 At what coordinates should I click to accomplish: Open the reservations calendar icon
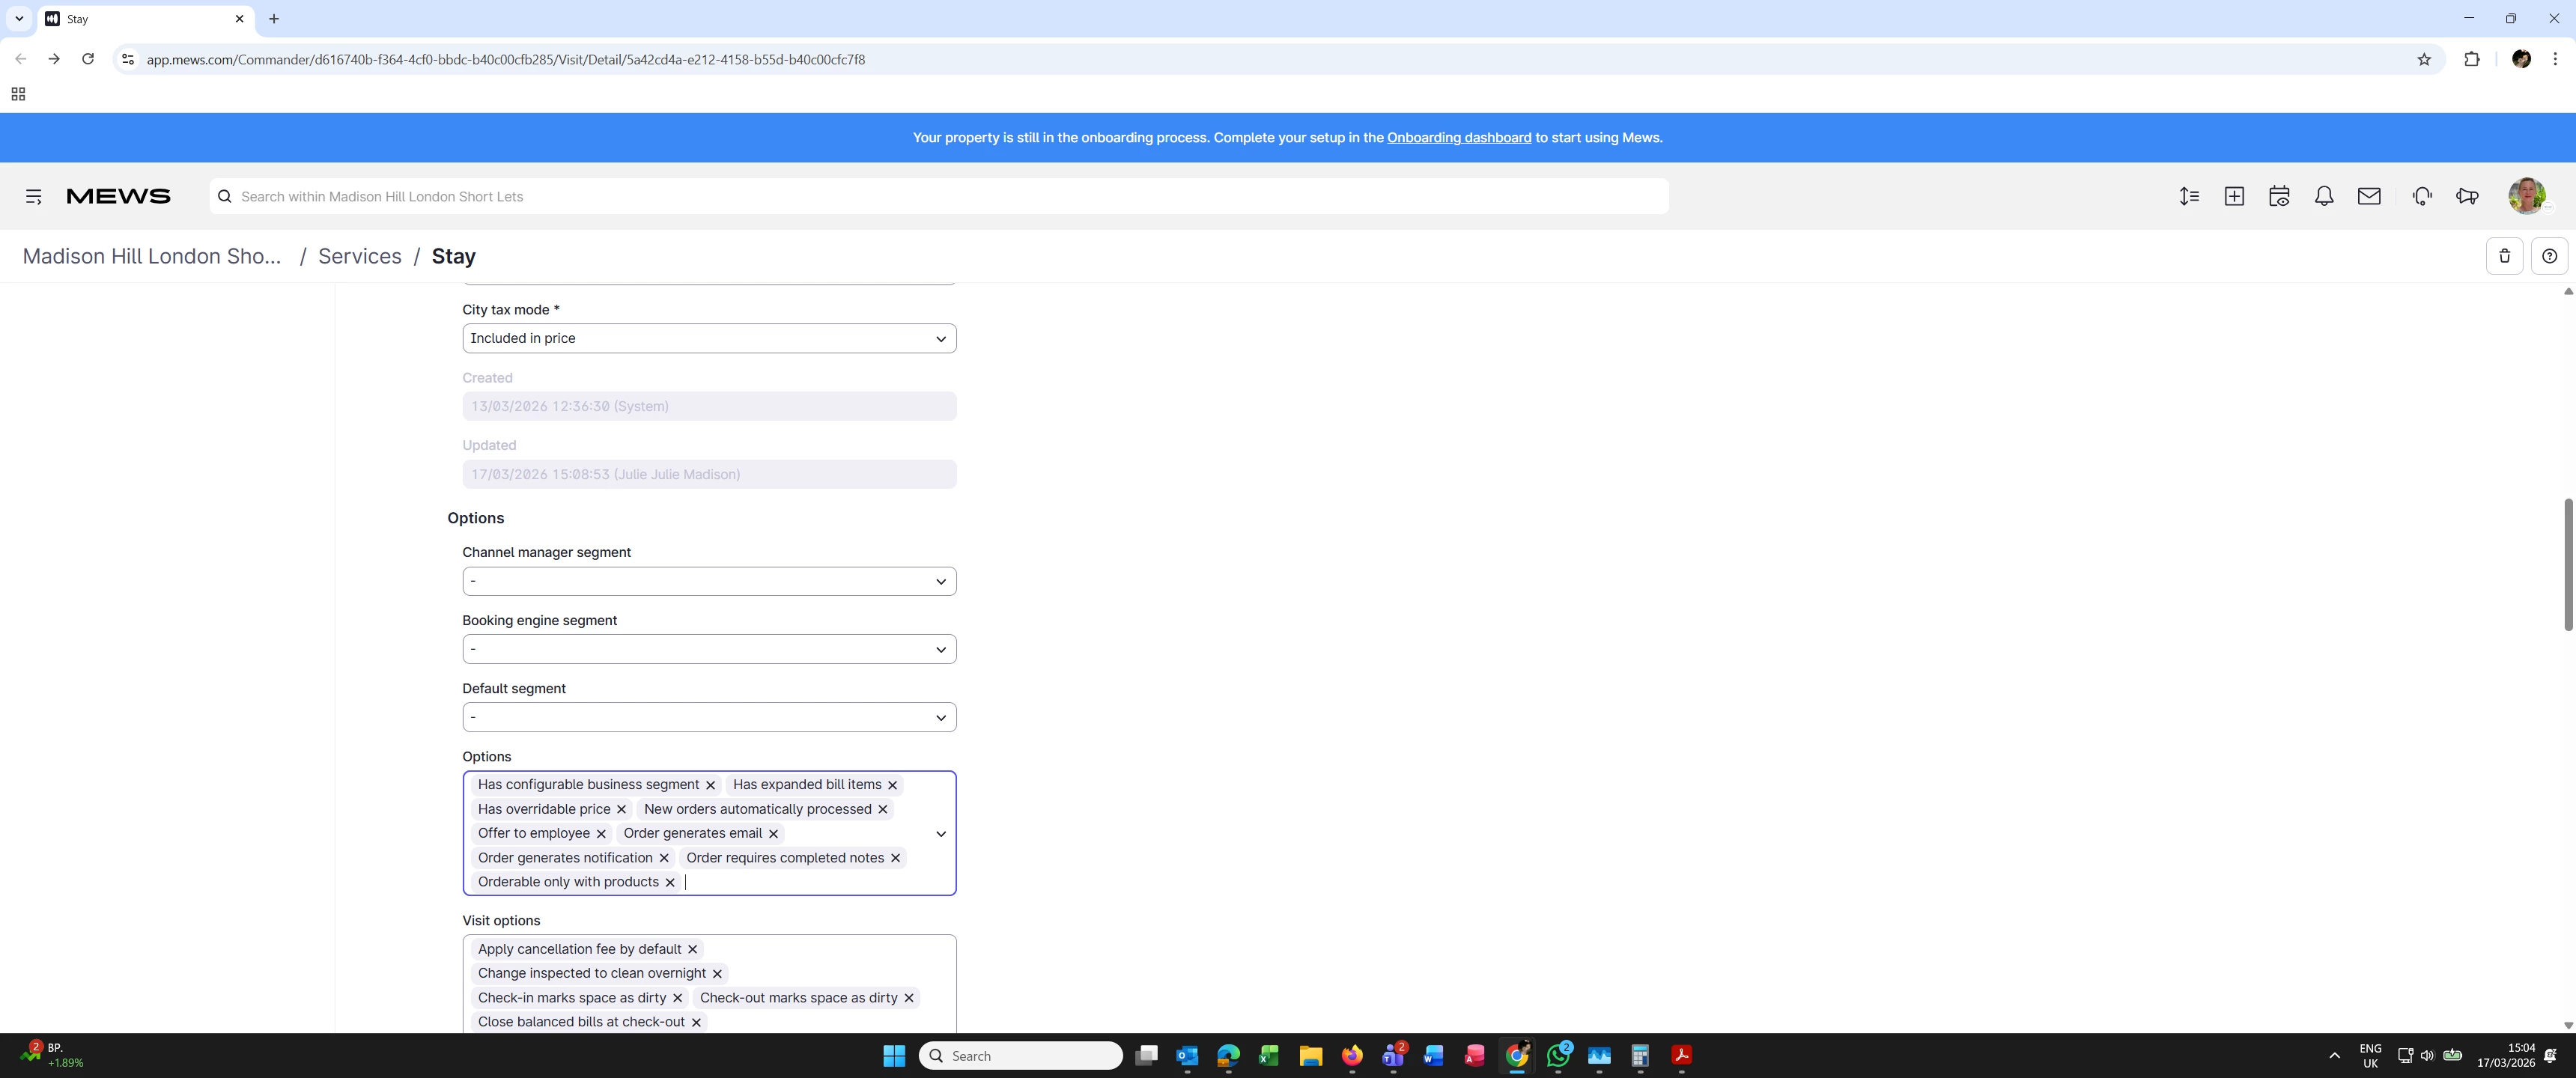click(2279, 196)
